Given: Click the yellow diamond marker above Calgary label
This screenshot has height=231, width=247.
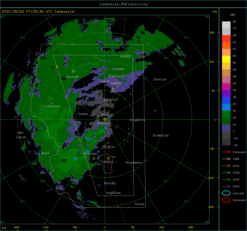Looking at the screenshot, I should (108, 158).
